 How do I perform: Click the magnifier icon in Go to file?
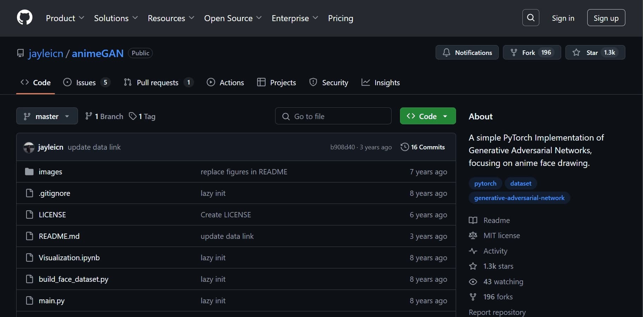(x=286, y=116)
